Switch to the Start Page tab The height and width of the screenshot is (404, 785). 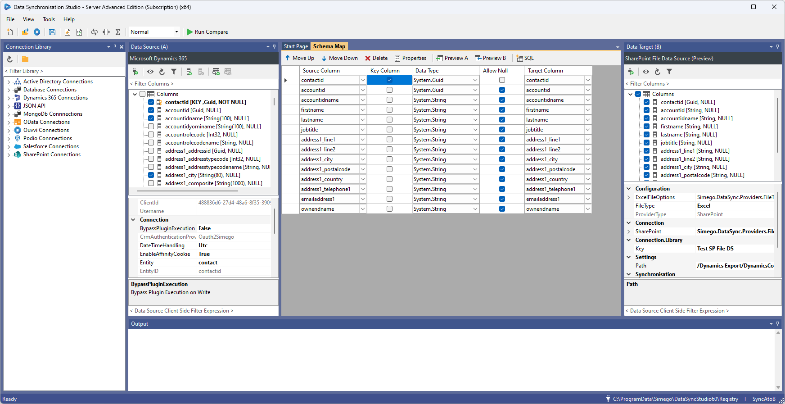coord(296,46)
